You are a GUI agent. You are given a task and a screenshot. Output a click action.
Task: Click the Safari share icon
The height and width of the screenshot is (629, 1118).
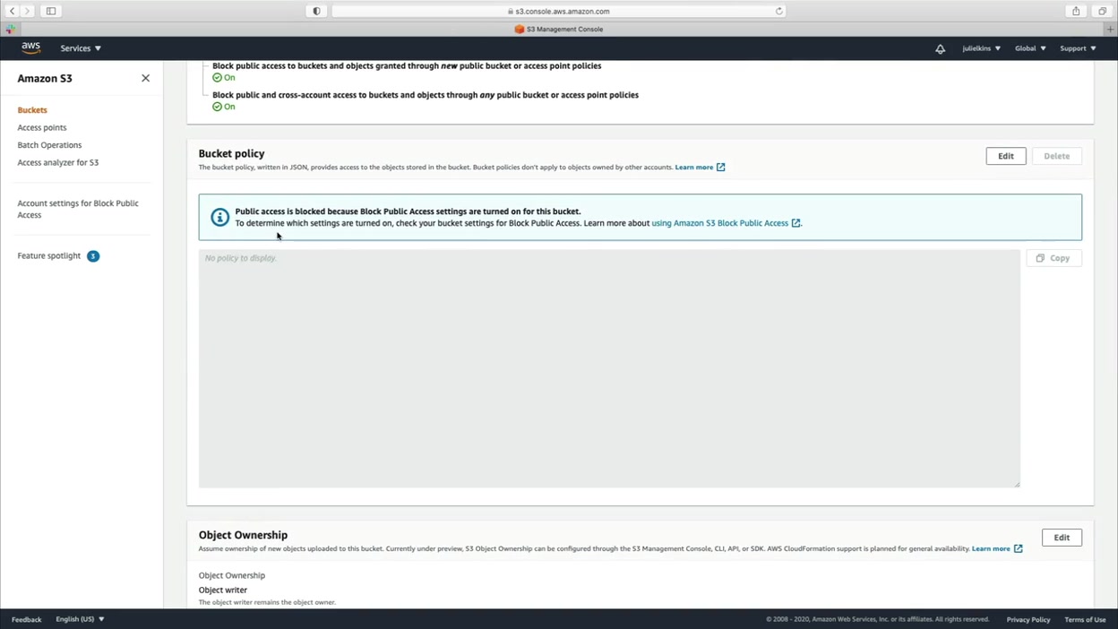pos(1076,11)
